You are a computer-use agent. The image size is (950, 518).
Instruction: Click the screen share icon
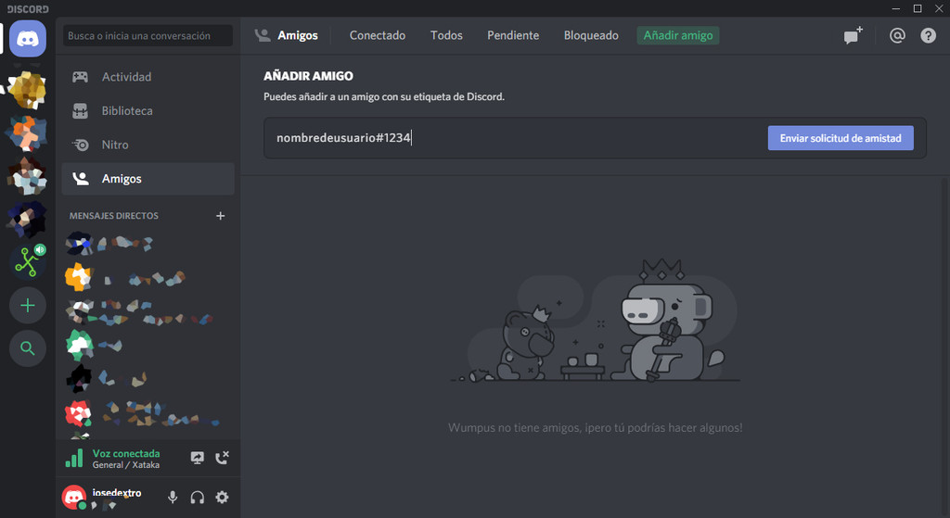click(198, 458)
